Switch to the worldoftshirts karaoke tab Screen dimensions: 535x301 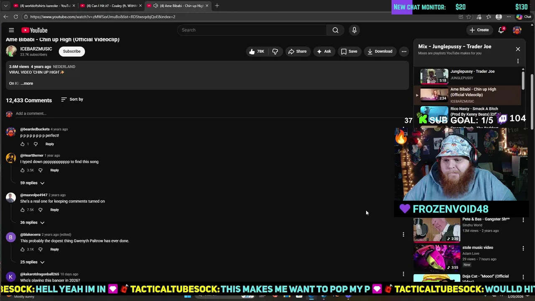click(x=44, y=6)
